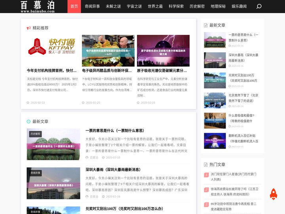Open the 世界之最 menu
The height and width of the screenshot is (214, 285).
tap(155, 6)
